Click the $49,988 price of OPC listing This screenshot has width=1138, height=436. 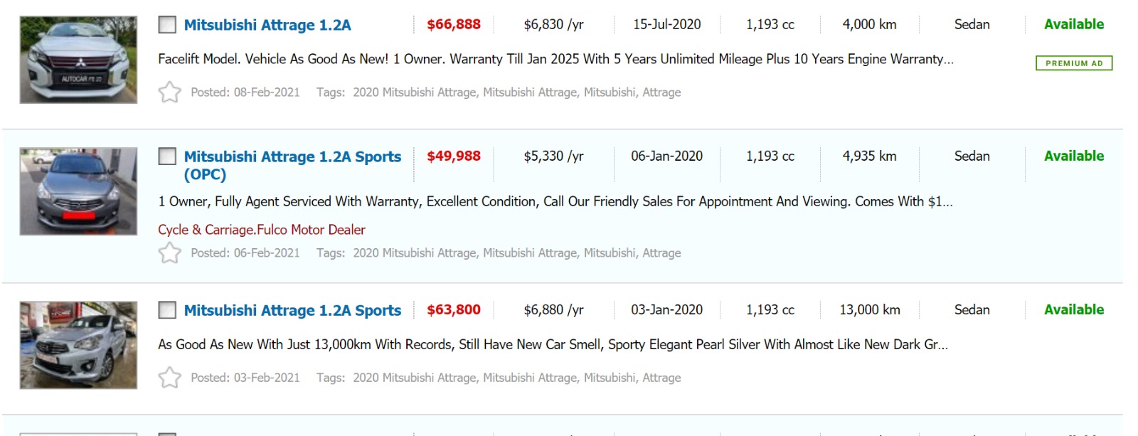454,156
